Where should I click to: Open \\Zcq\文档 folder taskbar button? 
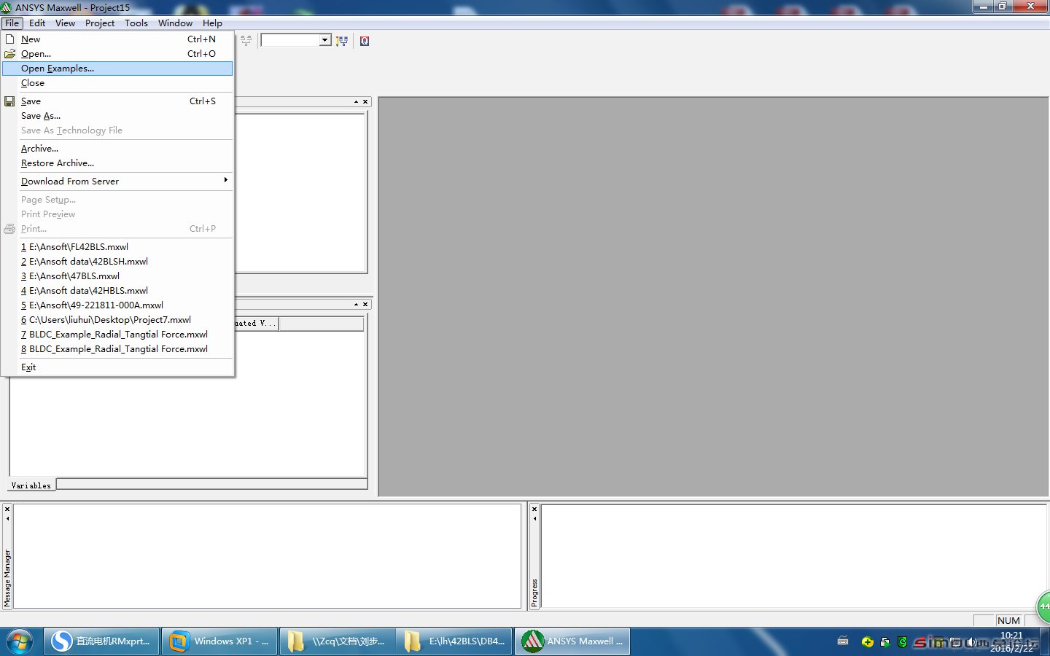click(x=337, y=641)
